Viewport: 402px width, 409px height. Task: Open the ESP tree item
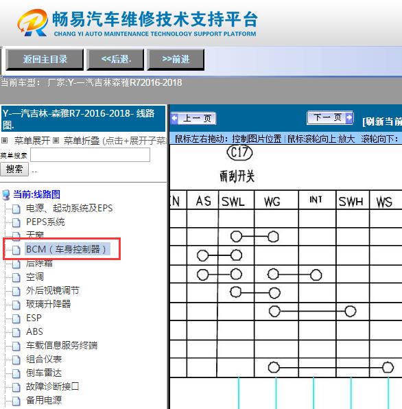[34, 318]
